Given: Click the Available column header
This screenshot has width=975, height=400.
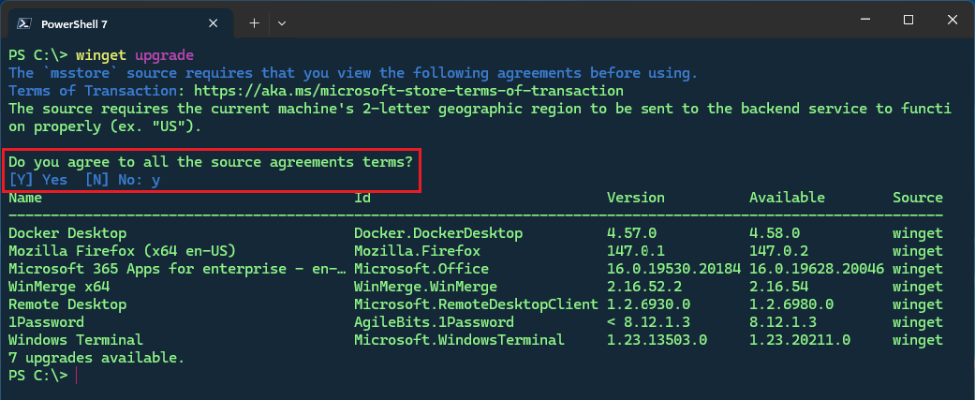Looking at the screenshot, I should pos(787,198).
